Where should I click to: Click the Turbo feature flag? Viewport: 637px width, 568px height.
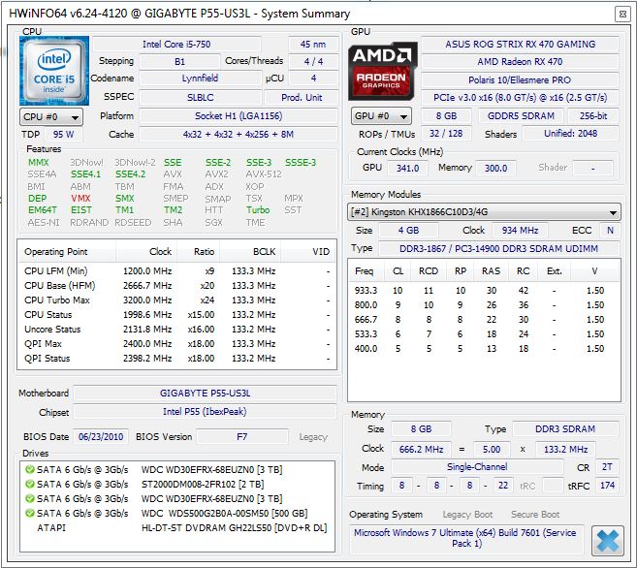258,210
